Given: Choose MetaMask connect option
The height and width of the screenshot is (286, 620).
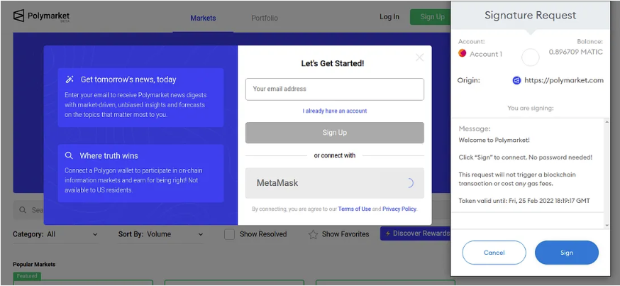Looking at the screenshot, I should (x=335, y=183).
